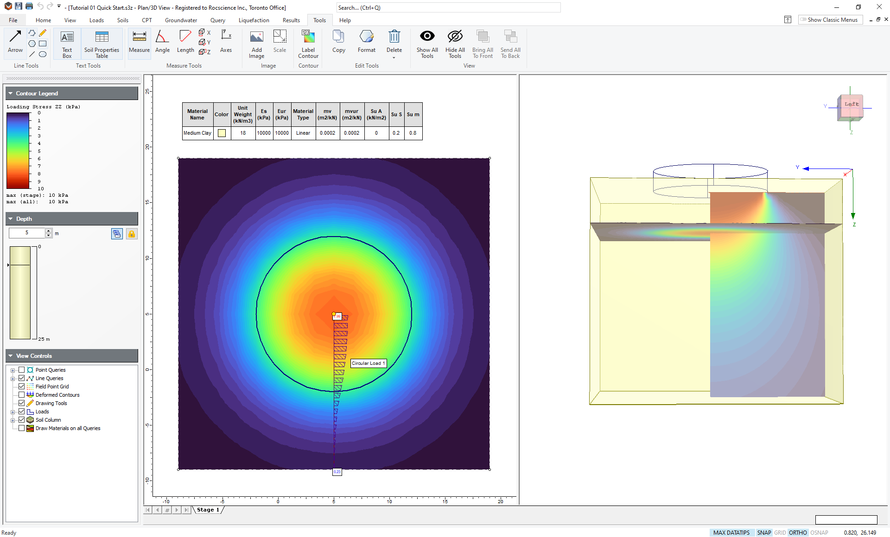This screenshot has height=537, width=890.
Task: Expand the Line Queries tree node
Action: 13,379
